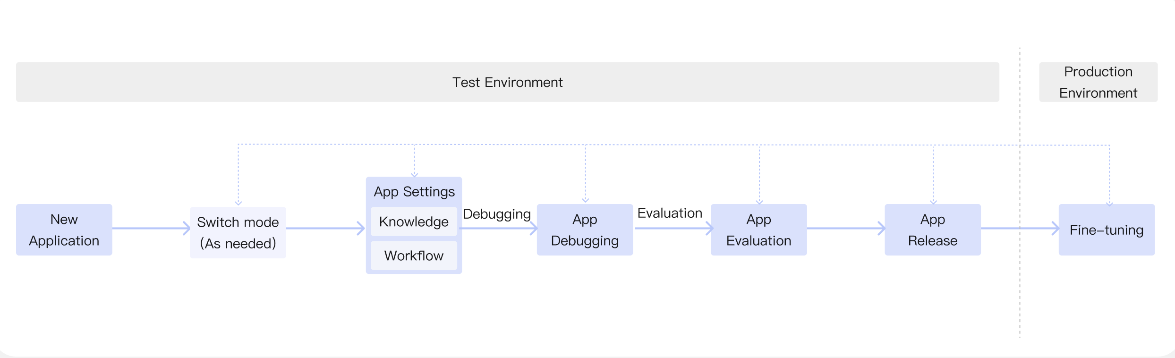Image resolution: width=1175 pixels, height=358 pixels.
Task: Click arrowhead pointing into Switch mode box
Action: (186, 229)
